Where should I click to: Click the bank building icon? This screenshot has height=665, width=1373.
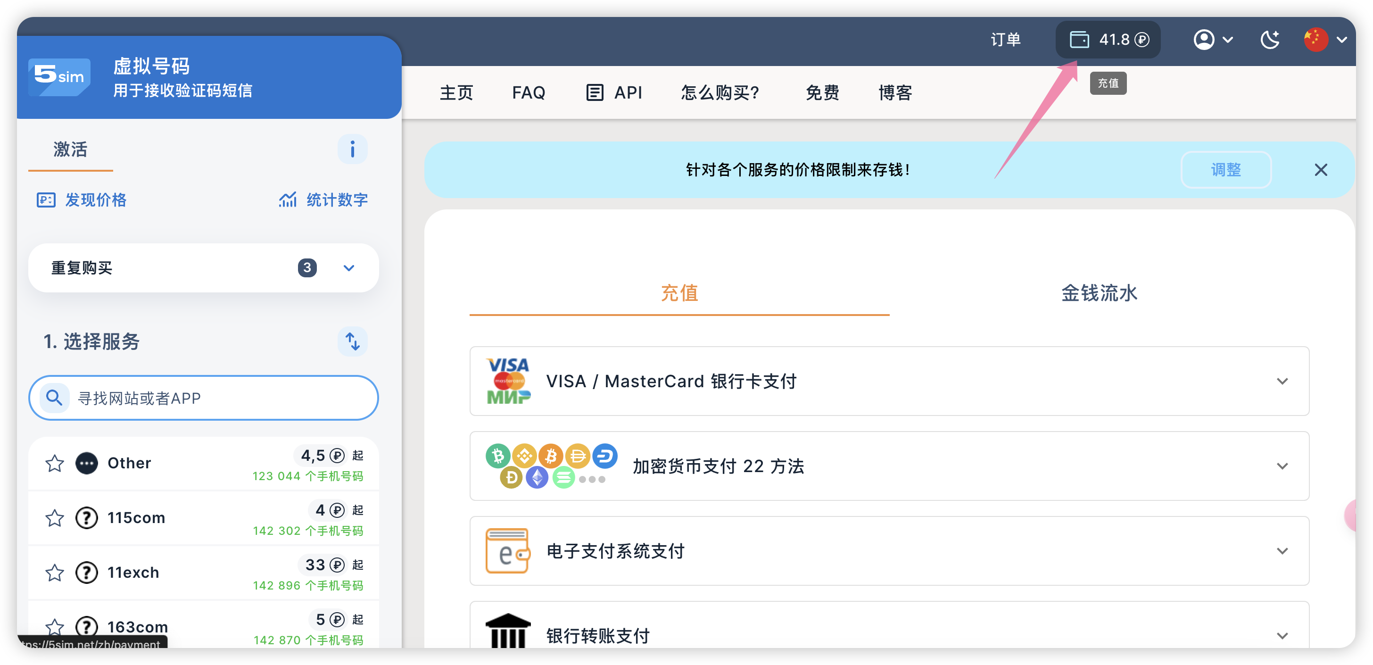pos(508,631)
